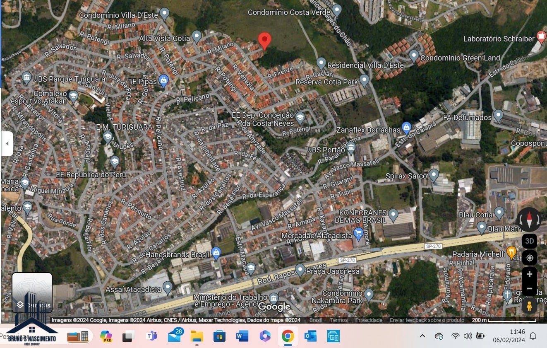
Task: Select Spirax Sarco location pin
Action: click(434, 175)
